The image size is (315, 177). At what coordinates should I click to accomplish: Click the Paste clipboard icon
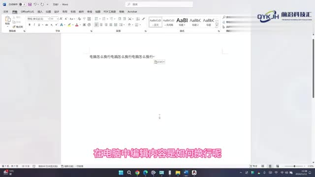(8, 19)
